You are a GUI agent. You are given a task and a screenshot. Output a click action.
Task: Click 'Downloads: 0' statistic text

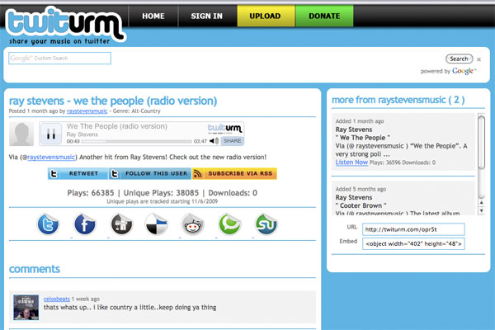[x=233, y=193]
